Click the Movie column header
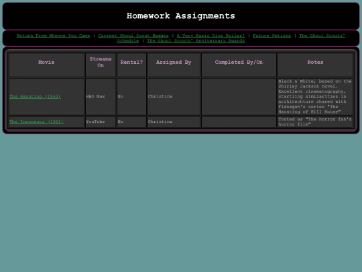 (46, 64)
